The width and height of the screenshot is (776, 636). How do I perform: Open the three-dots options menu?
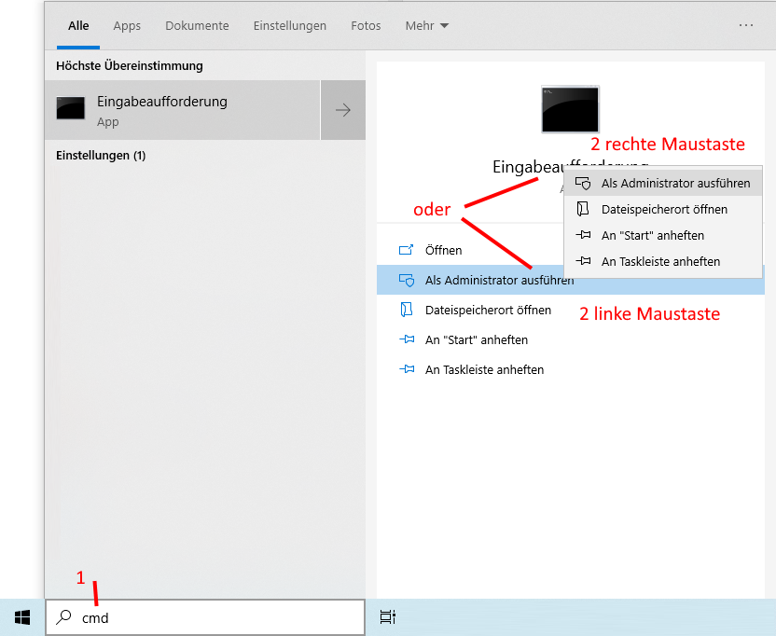click(746, 26)
